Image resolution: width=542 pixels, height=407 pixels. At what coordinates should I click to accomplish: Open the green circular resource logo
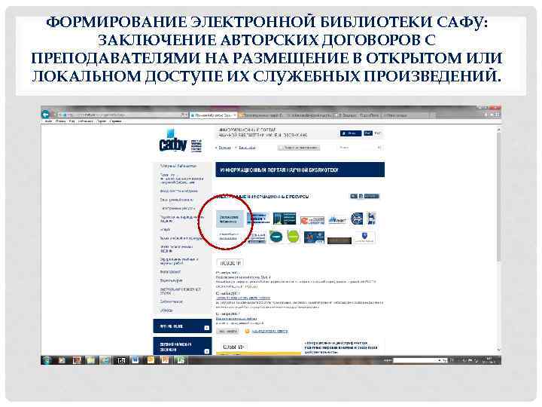pyautogui.click(x=293, y=237)
